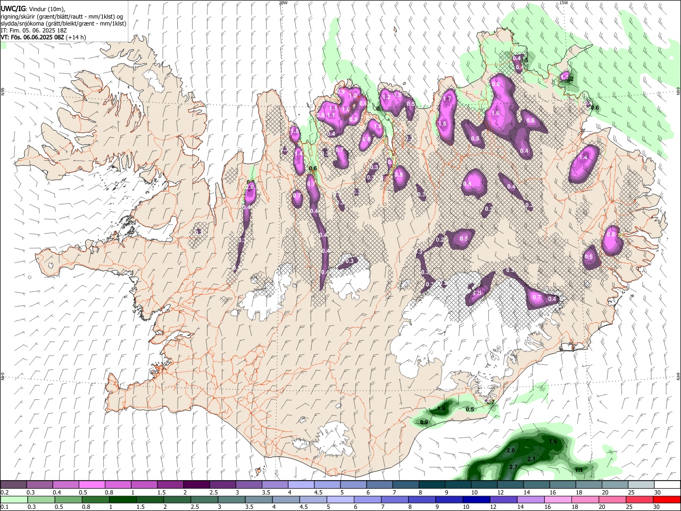Click the '0.2' label in the snow legend
The height and width of the screenshot is (511, 681).
(5, 492)
